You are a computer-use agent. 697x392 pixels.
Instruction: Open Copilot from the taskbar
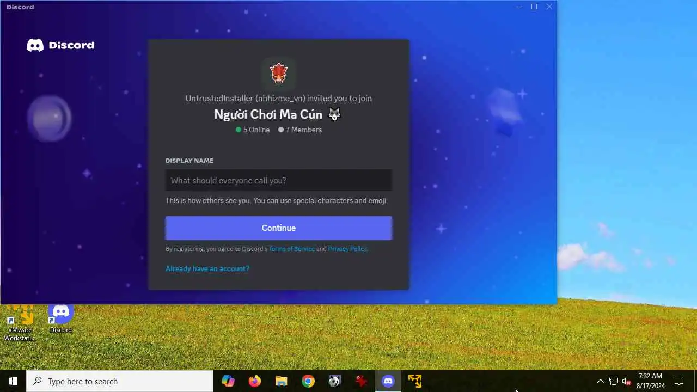point(228,381)
